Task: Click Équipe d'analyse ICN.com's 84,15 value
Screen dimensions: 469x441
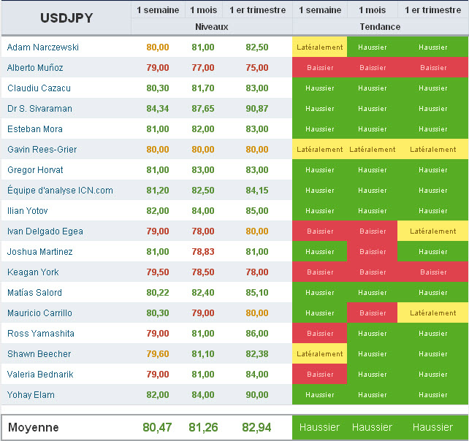Action: 257,191
